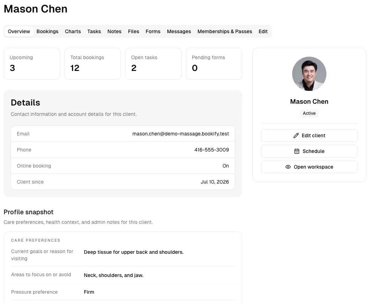Click the Edit client button
Viewport: 371px width, 303px height.
point(309,135)
